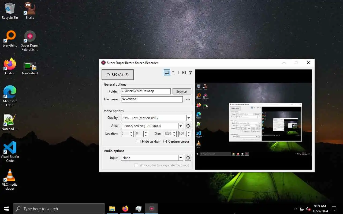
Task: Select the screen capture mode monitor icon
Action: (x=167, y=72)
